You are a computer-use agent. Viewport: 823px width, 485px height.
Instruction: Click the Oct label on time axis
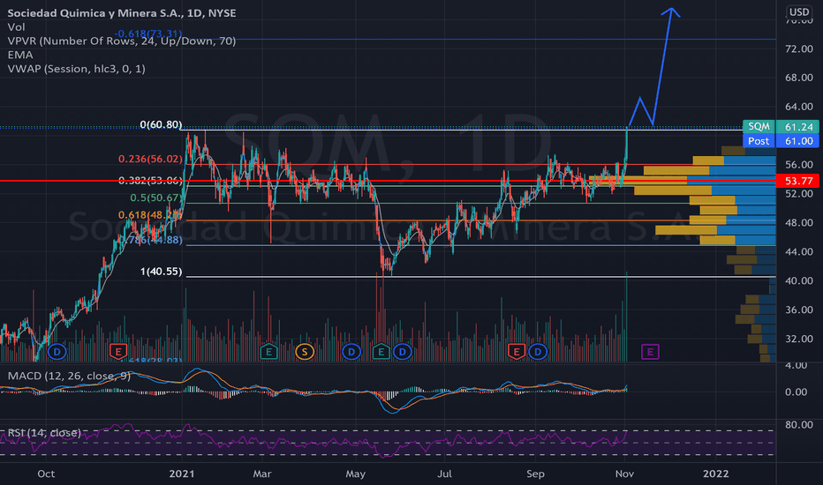46,474
